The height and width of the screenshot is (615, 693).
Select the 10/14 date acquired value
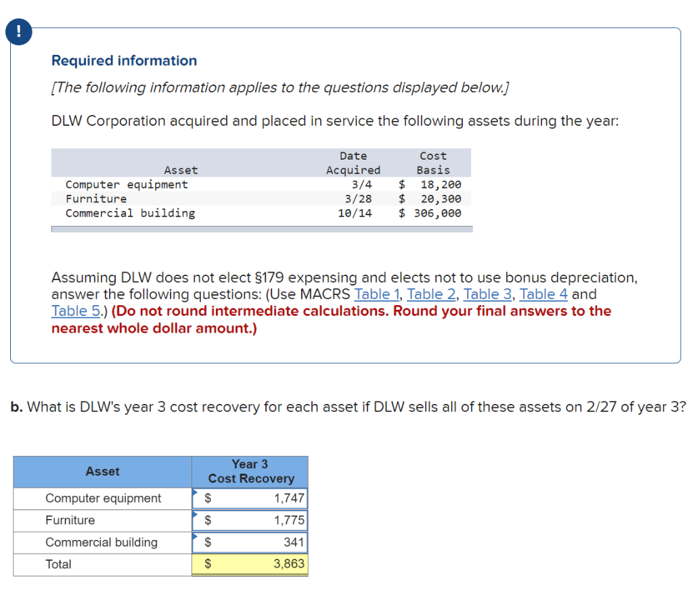(x=355, y=213)
